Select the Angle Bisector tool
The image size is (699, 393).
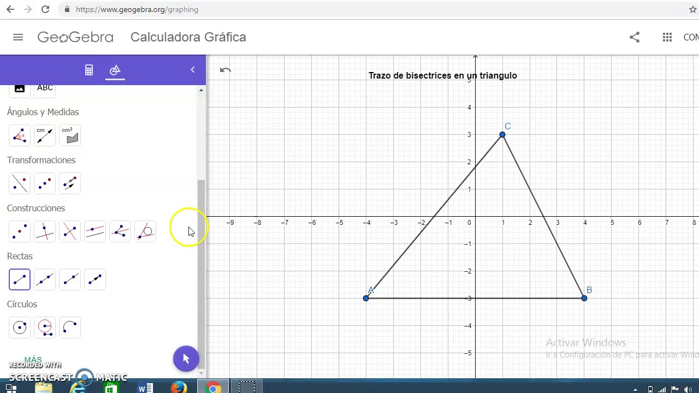[x=120, y=231]
